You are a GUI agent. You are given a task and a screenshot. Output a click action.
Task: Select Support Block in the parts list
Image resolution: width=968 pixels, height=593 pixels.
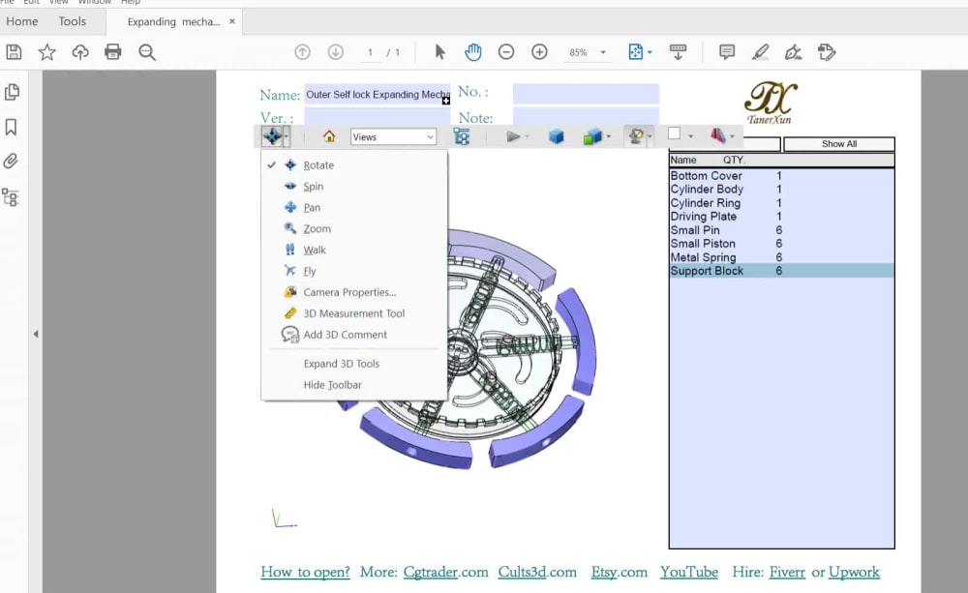pyautogui.click(x=709, y=271)
